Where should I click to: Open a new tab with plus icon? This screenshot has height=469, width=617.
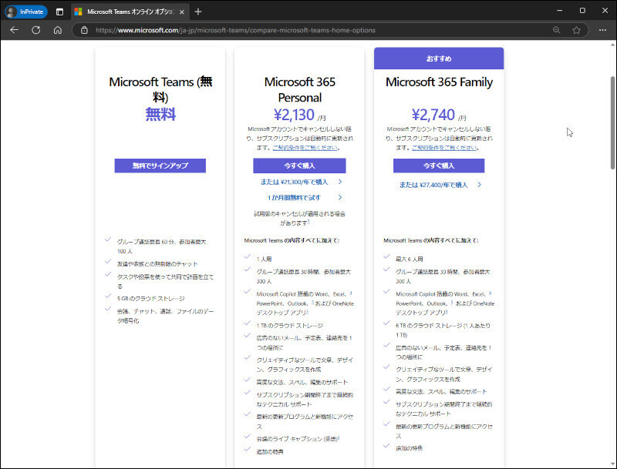pyautogui.click(x=198, y=12)
